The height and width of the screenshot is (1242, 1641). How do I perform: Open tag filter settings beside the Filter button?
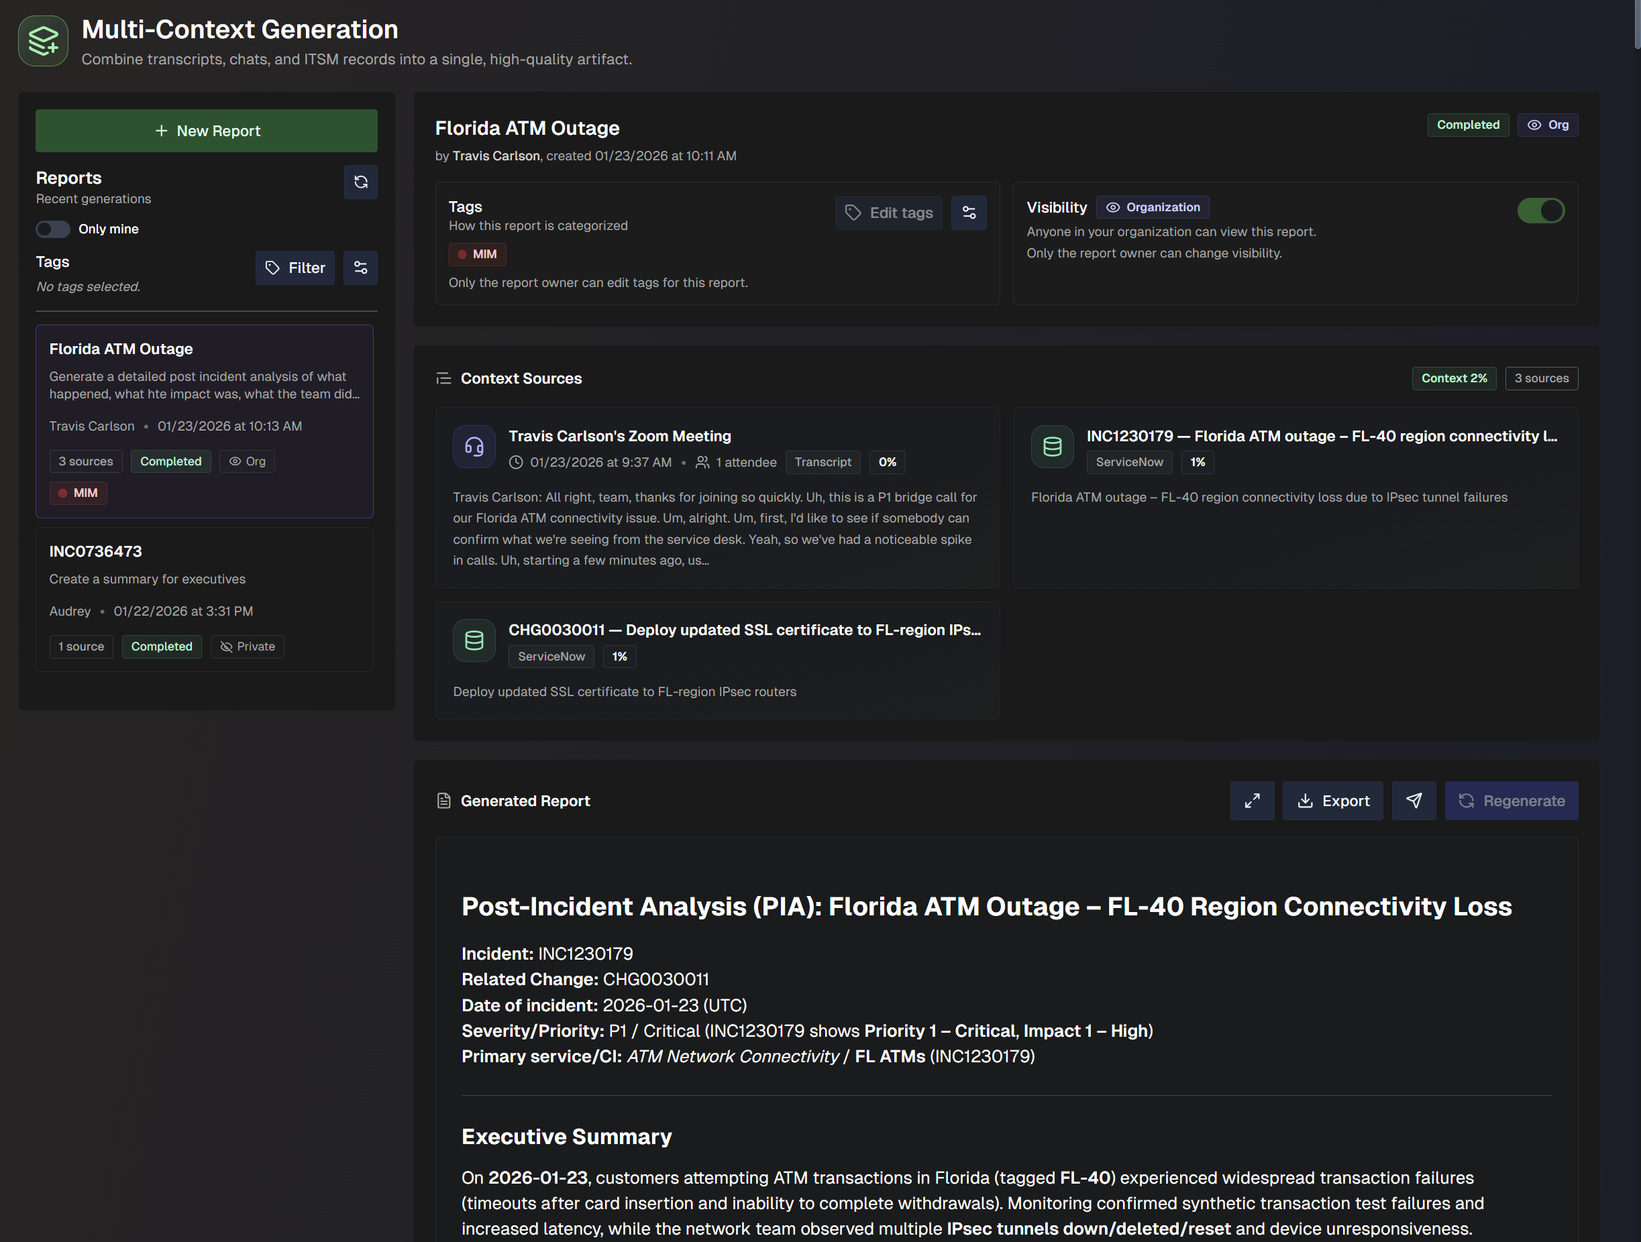(x=360, y=268)
